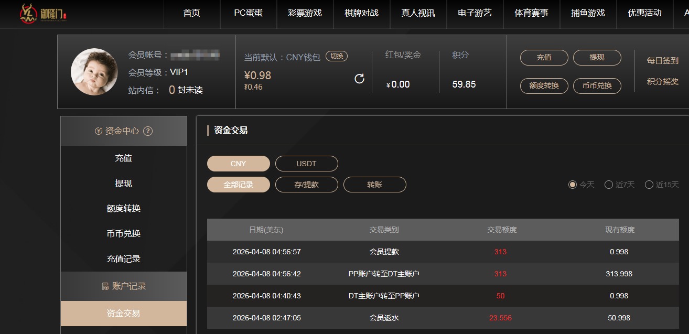The image size is (689, 334).
Task: Click the 币币兑换 header button
Action: [x=597, y=85]
